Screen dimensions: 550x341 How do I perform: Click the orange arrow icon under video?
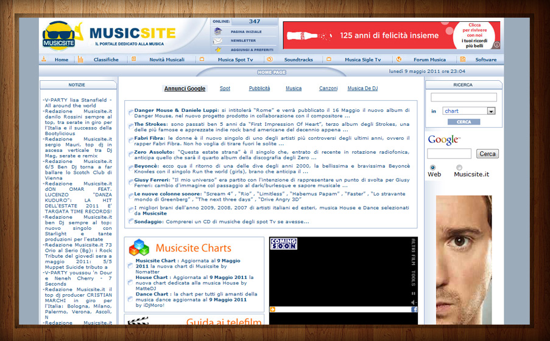click(x=272, y=309)
